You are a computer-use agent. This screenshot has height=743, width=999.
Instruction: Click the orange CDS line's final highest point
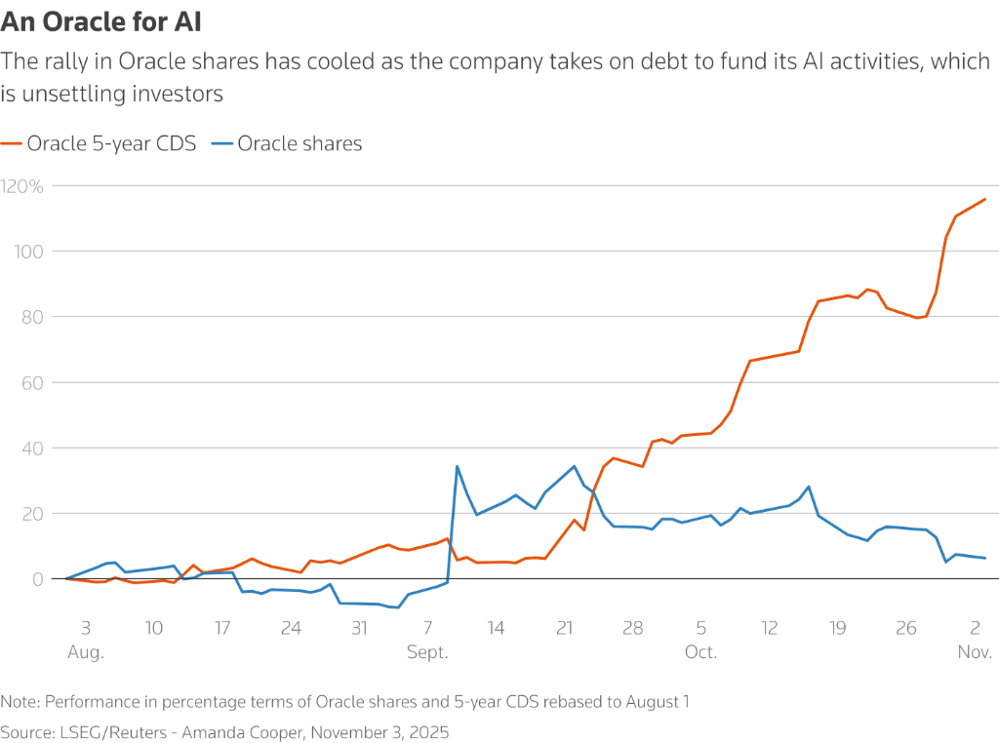[x=985, y=199]
